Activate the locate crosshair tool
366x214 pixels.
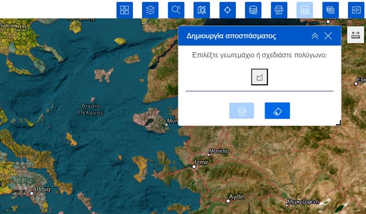[227, 10]
